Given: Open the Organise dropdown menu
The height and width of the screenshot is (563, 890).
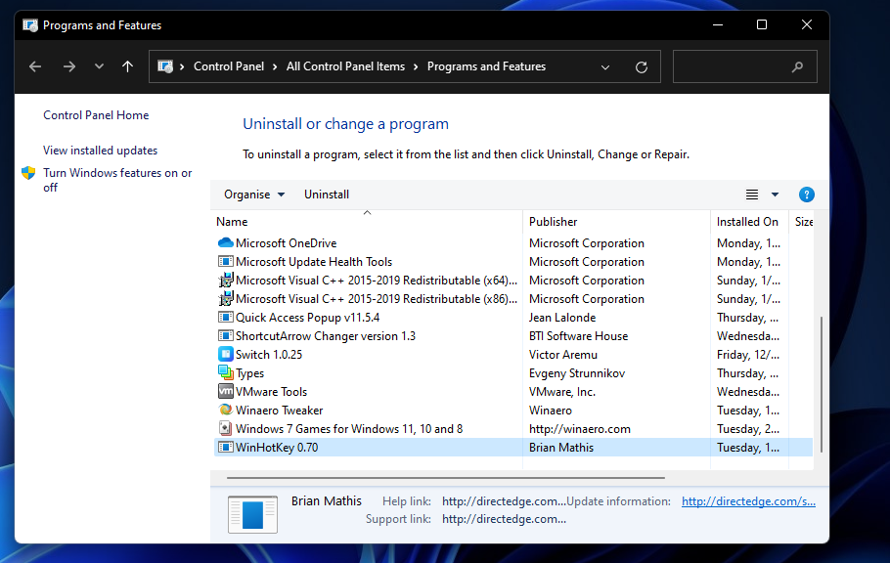Looking at the screenshot, I should pos(253,194).
